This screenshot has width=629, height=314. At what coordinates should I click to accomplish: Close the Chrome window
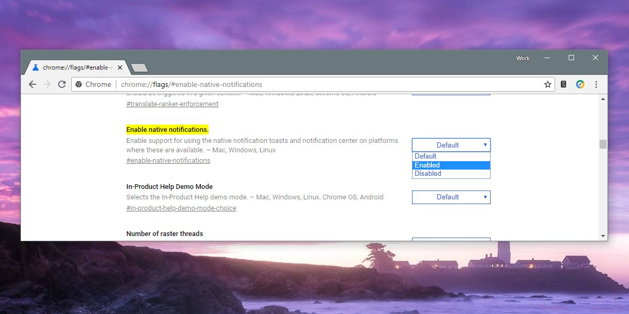tap(595, 58)
